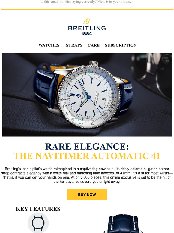Screen dimensions: 174x233
Task: Open the SUBSCRIPTION menu link
Action: click(x=121, y=45)
